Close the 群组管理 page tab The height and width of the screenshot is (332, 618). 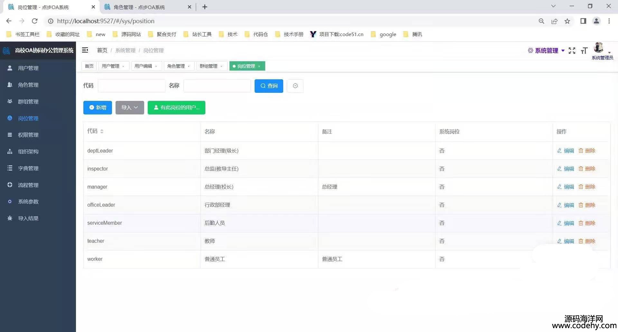point(221,66)
